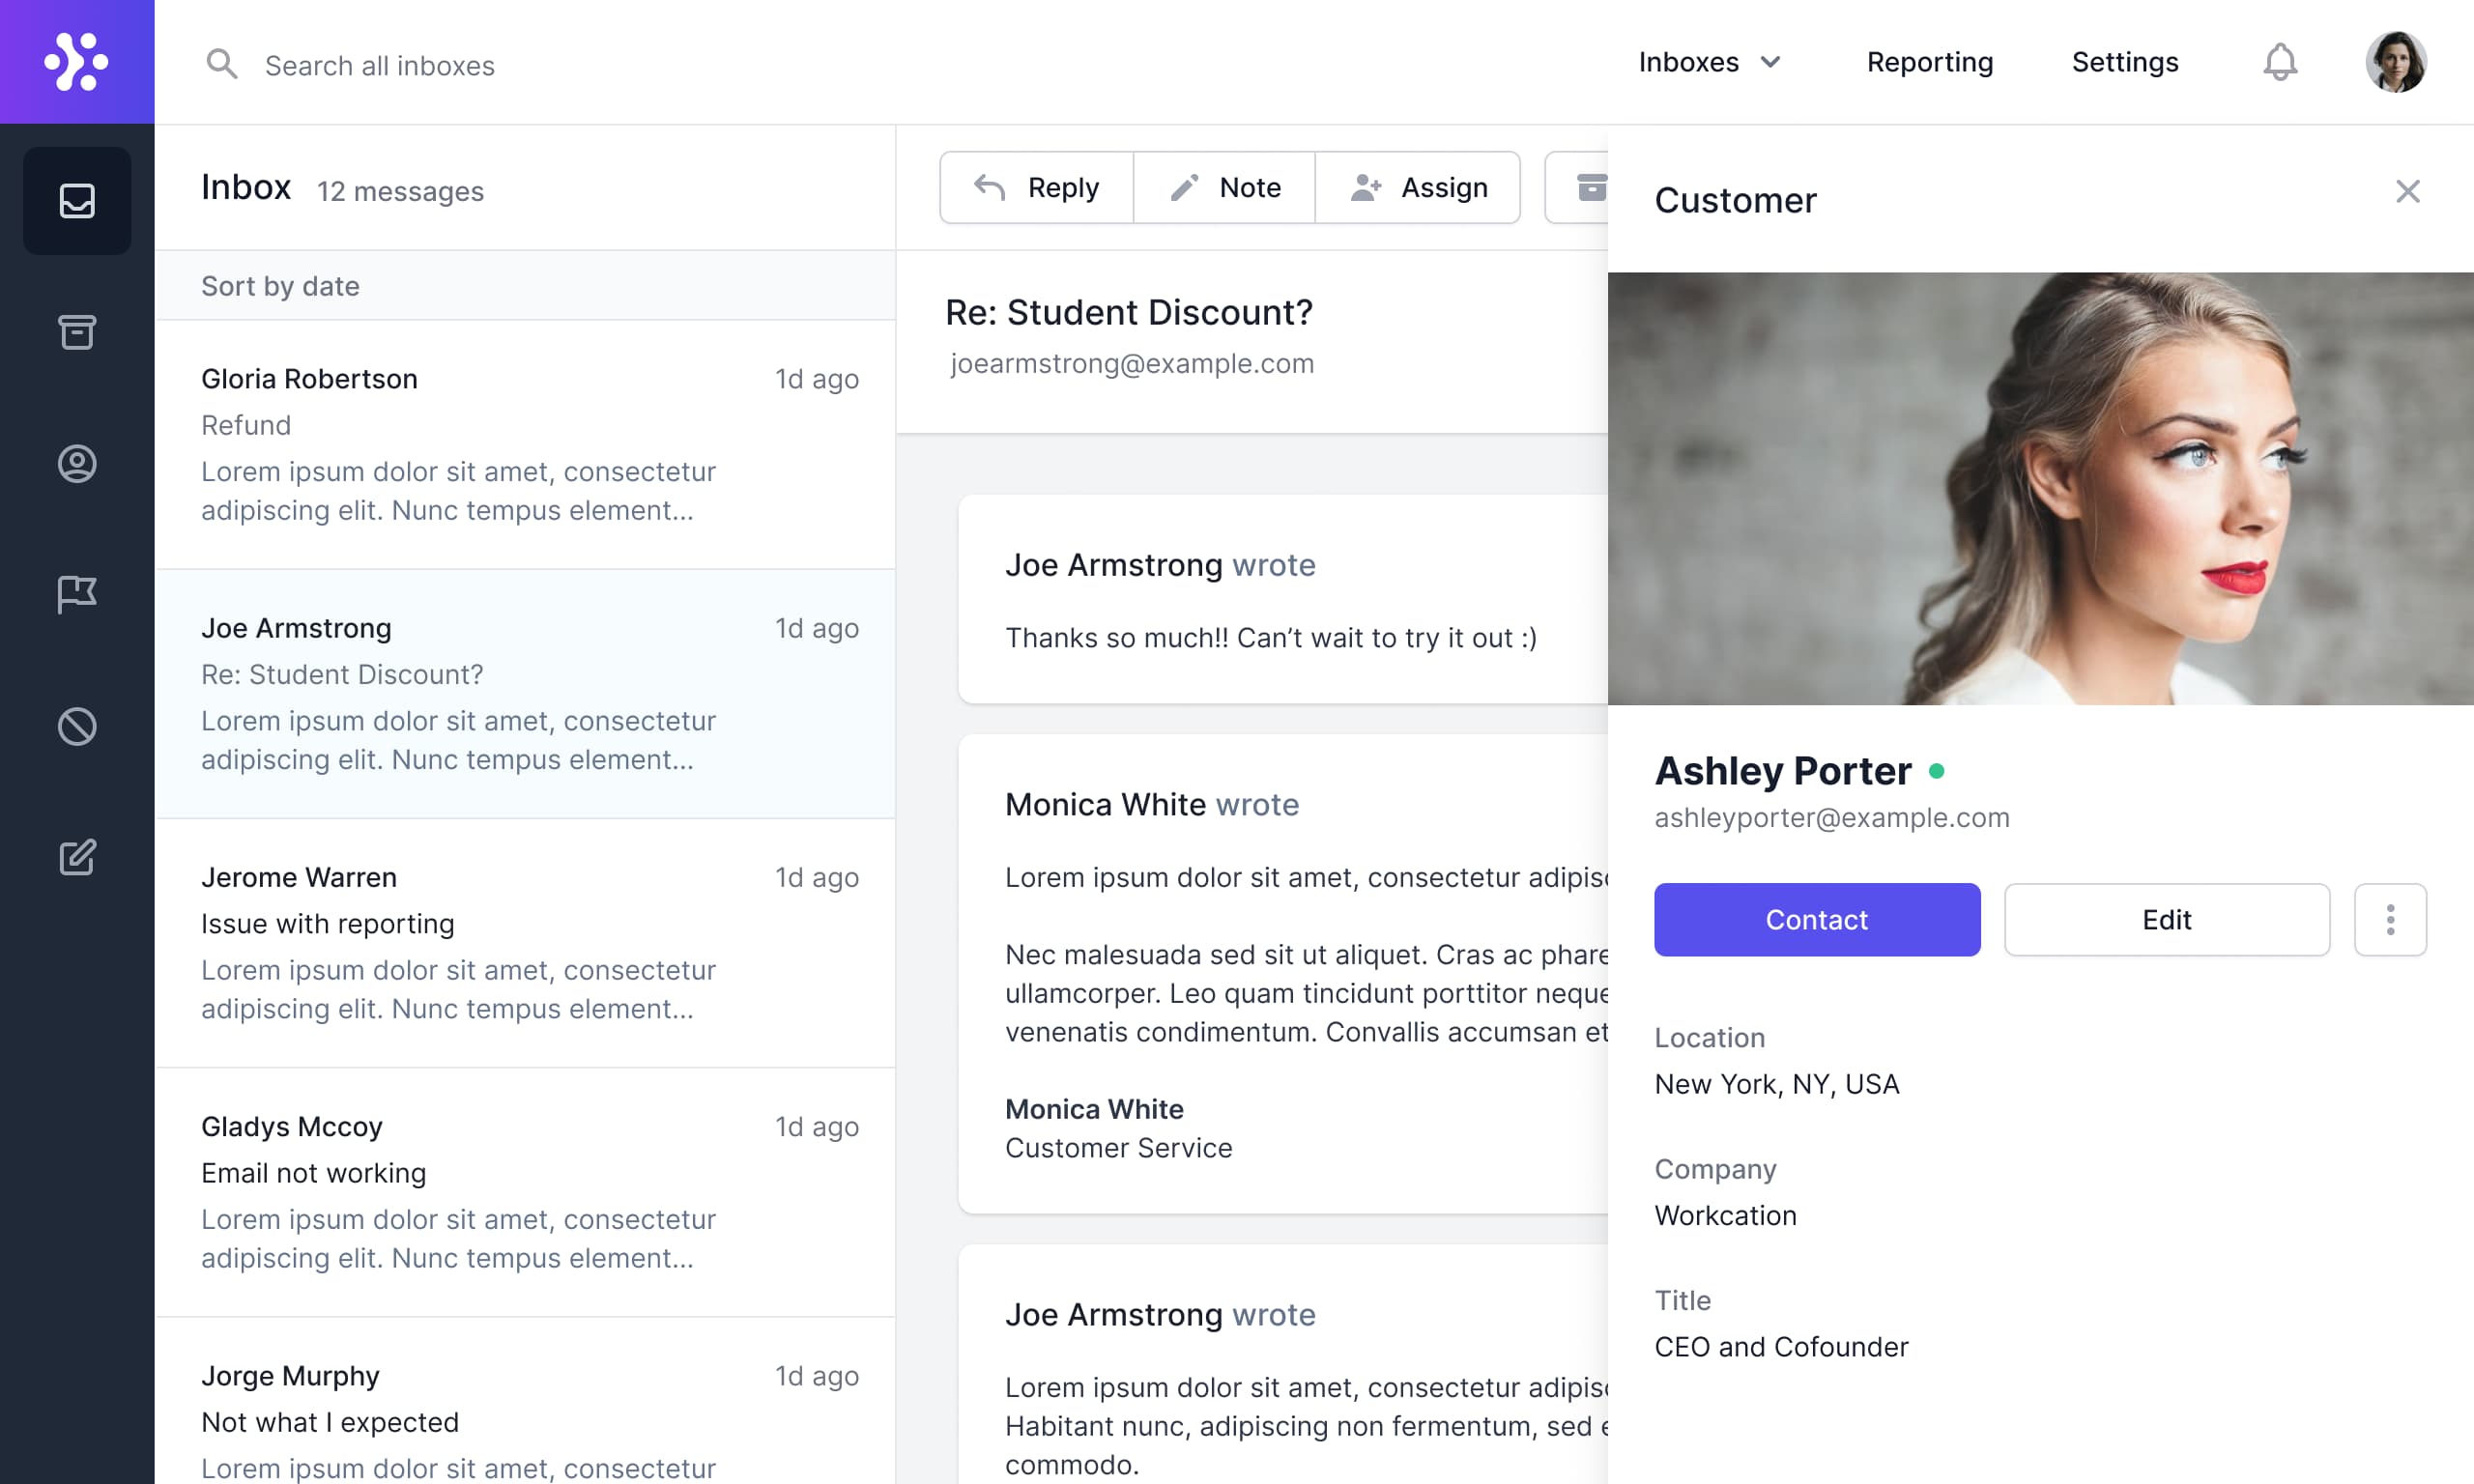Select the Inbox icon in the sidebar
The height and width of the screenshot is (1484, 2474).
77,200
